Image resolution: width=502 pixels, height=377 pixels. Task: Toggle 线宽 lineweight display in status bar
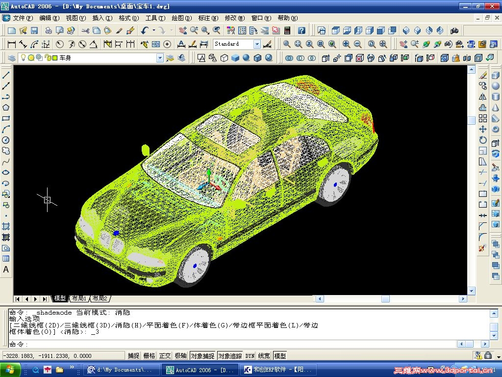click(264, 355)
